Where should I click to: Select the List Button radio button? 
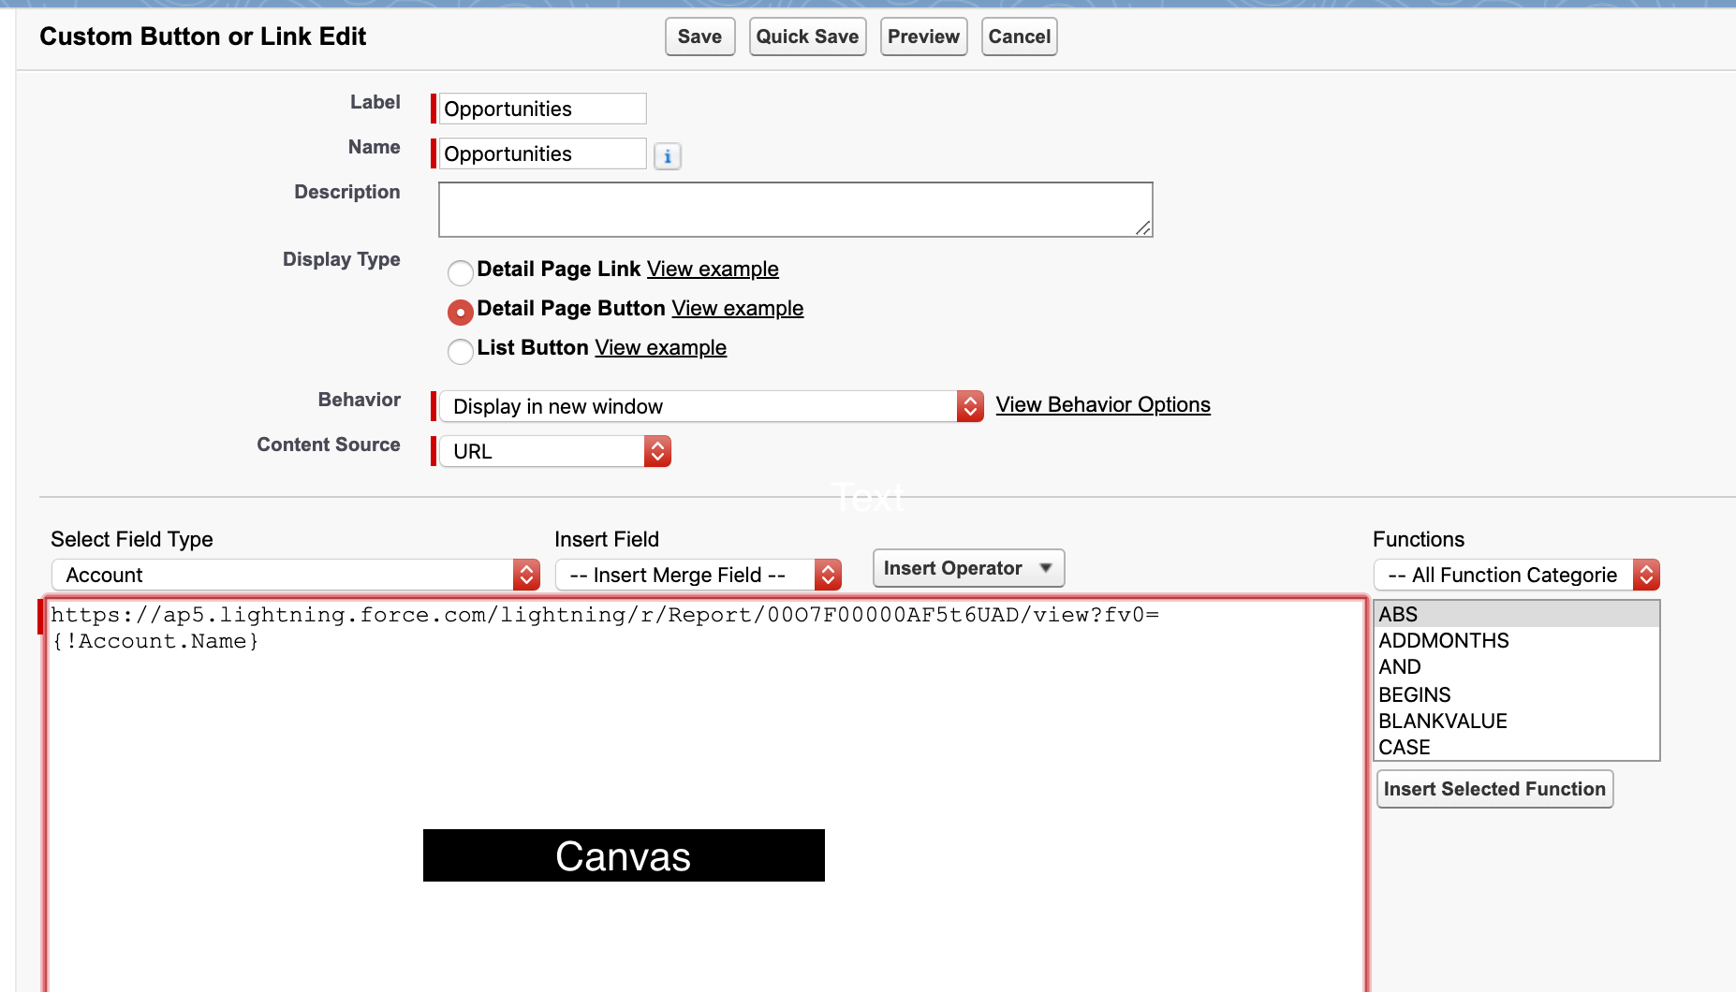pos(460,351)
